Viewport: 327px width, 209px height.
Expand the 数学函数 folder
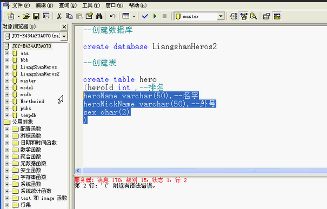(7, 150)
